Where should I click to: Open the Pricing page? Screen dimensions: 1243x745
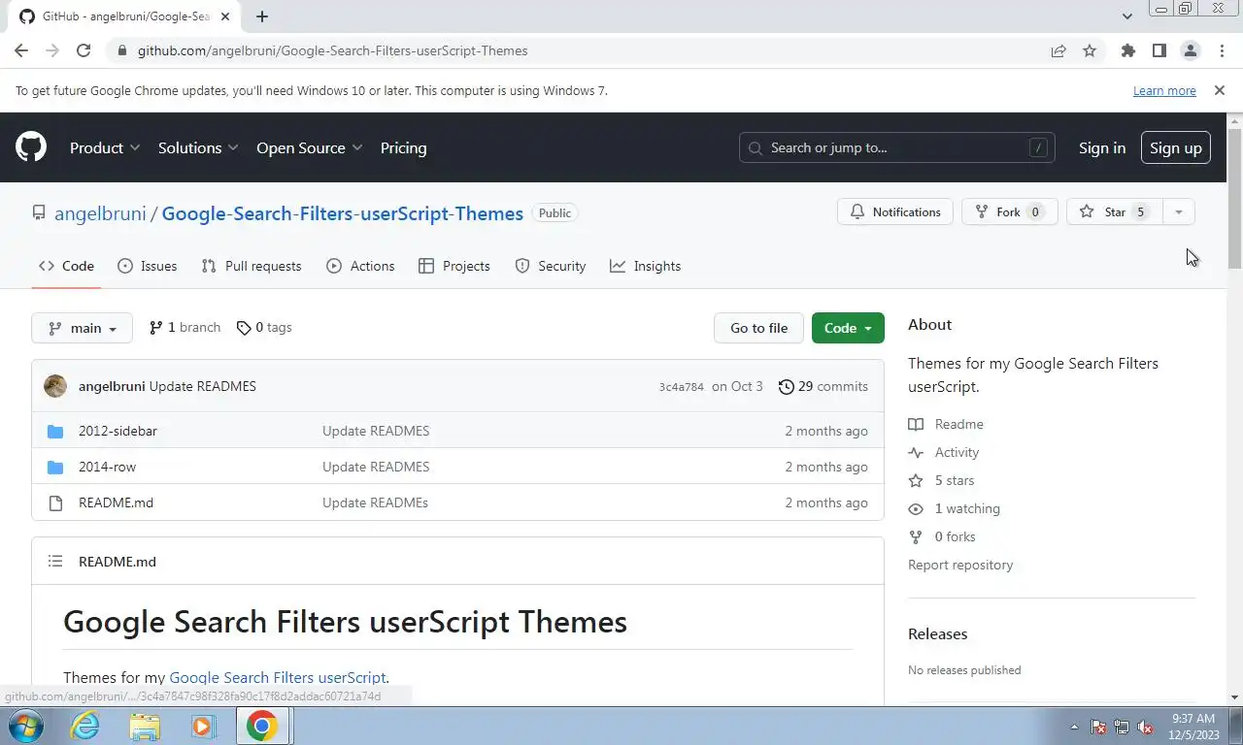coord(403,147)
